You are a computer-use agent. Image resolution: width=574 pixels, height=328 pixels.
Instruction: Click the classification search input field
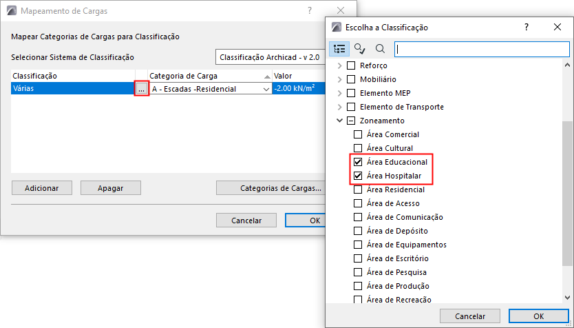coord(480,49)
